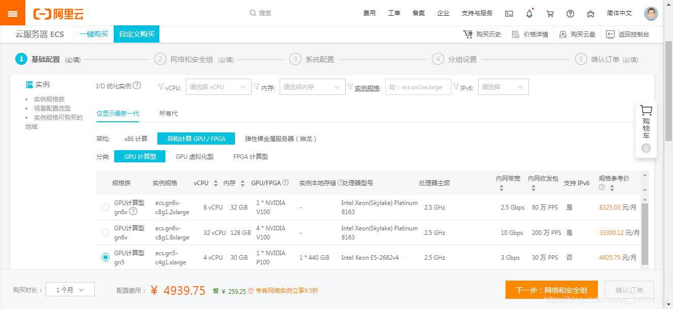
Task: Select the ecs.gn6v-c8g1.2xlarge instance radio button
Action: pos(106,207)
